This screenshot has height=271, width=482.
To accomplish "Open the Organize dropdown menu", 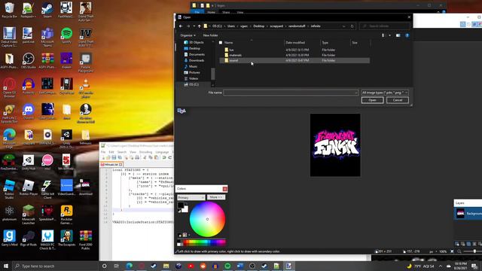I will [x=188, y=35].
